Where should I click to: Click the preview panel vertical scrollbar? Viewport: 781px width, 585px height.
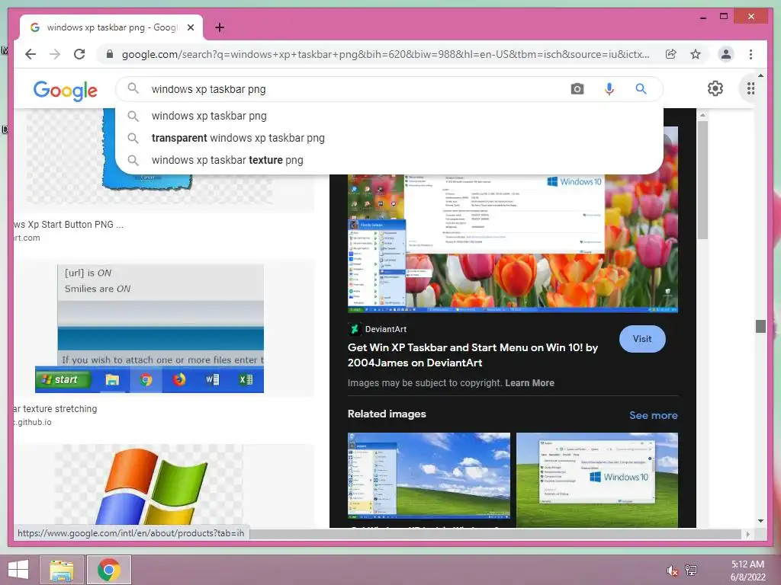[x=702, y=181]
